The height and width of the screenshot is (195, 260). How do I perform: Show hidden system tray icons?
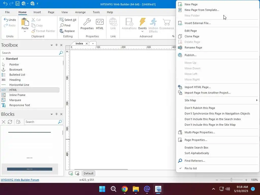click(214, 189)
